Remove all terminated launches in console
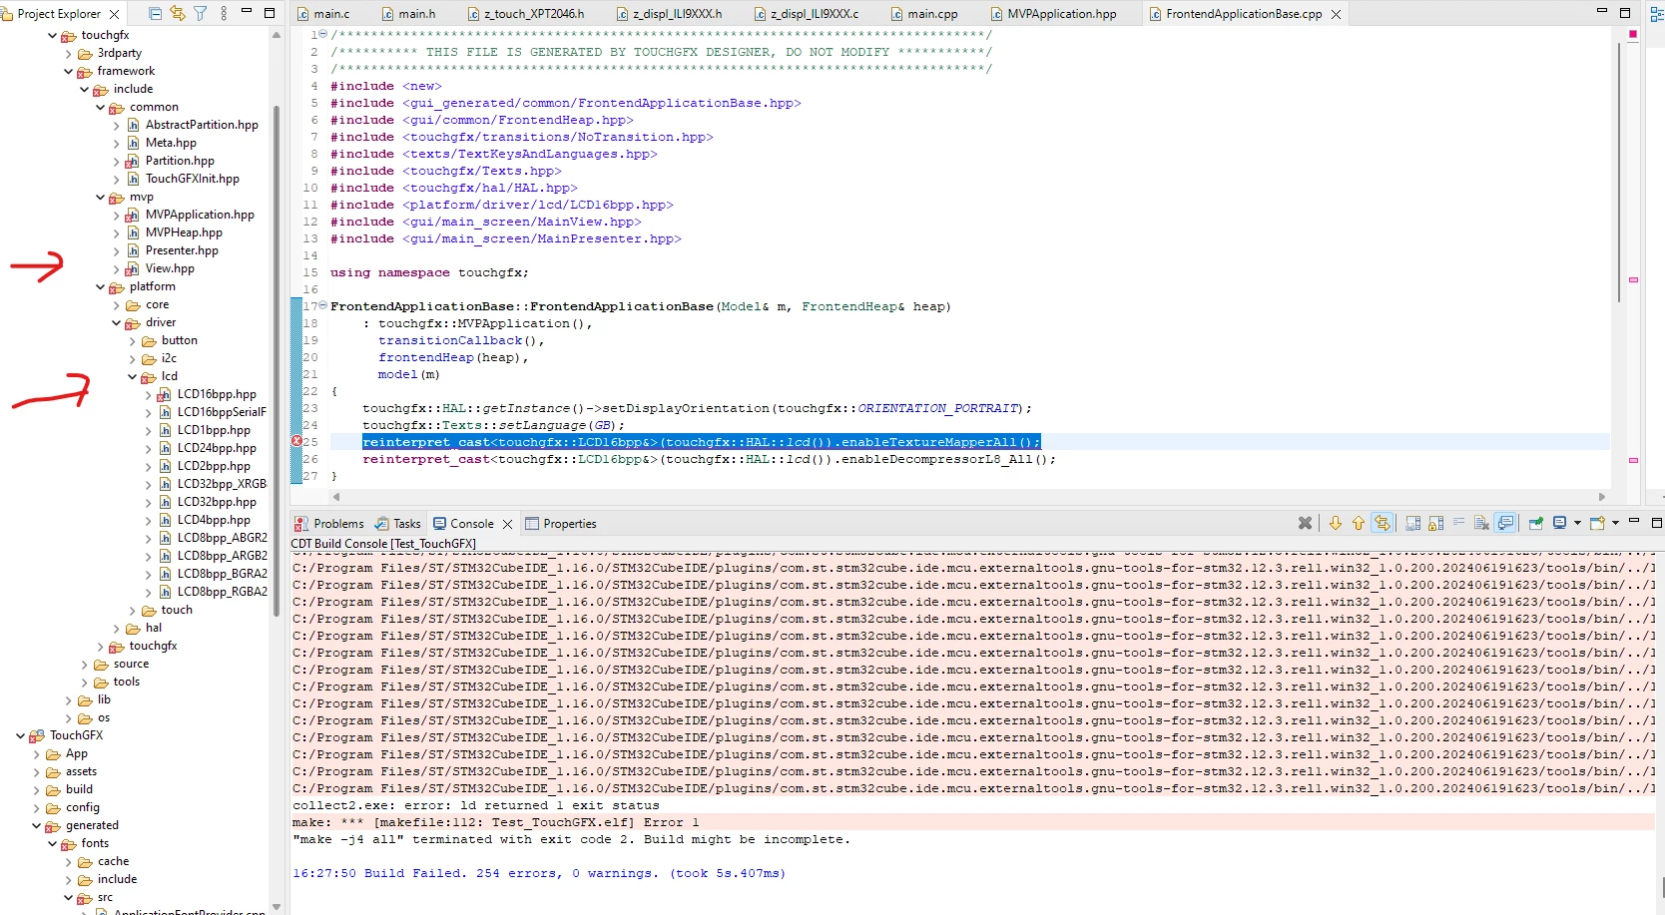Screen dimensions: 1665x915 coord(1305,523)
